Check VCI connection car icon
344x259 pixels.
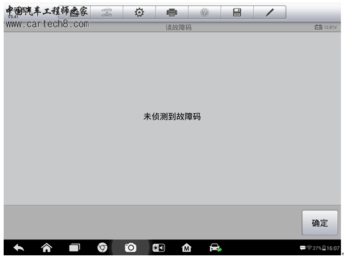[x=215, y=248]
